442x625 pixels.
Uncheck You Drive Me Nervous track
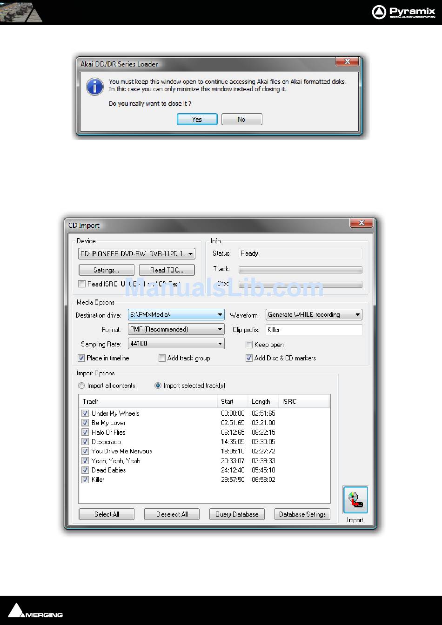click(x=85, y=451)
